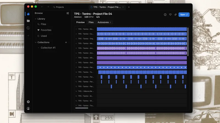Screen dimensions: 220x123
Task: Select track 10 TPS - Tantra - To...
Action: pos(86,72)
